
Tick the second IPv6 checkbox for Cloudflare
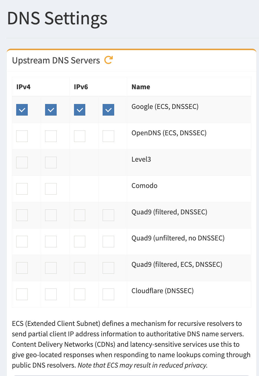[x=108, y=294]
